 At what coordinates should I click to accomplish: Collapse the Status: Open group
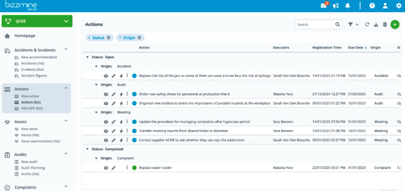(87, 57)
